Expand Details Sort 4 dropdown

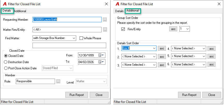click(x=204, y=49)
